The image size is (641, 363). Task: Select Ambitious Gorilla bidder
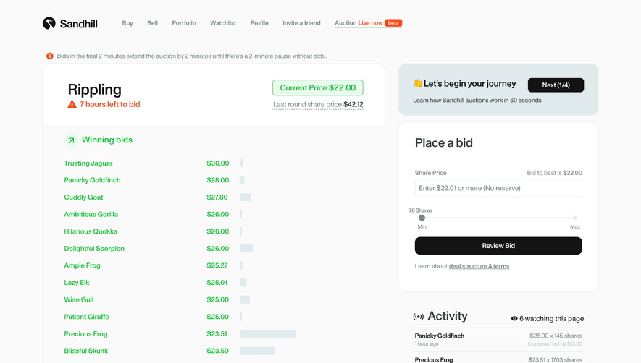[91, 214]
